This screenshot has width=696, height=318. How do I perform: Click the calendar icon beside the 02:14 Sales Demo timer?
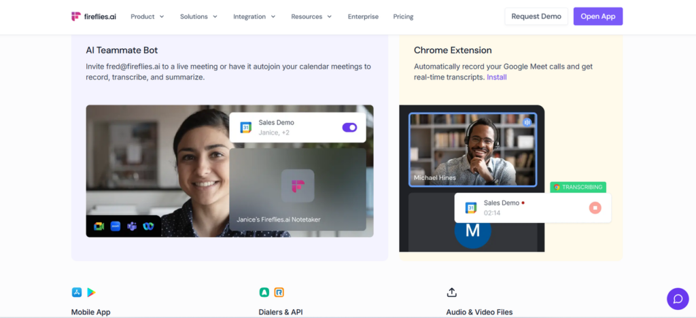[470, 207]
